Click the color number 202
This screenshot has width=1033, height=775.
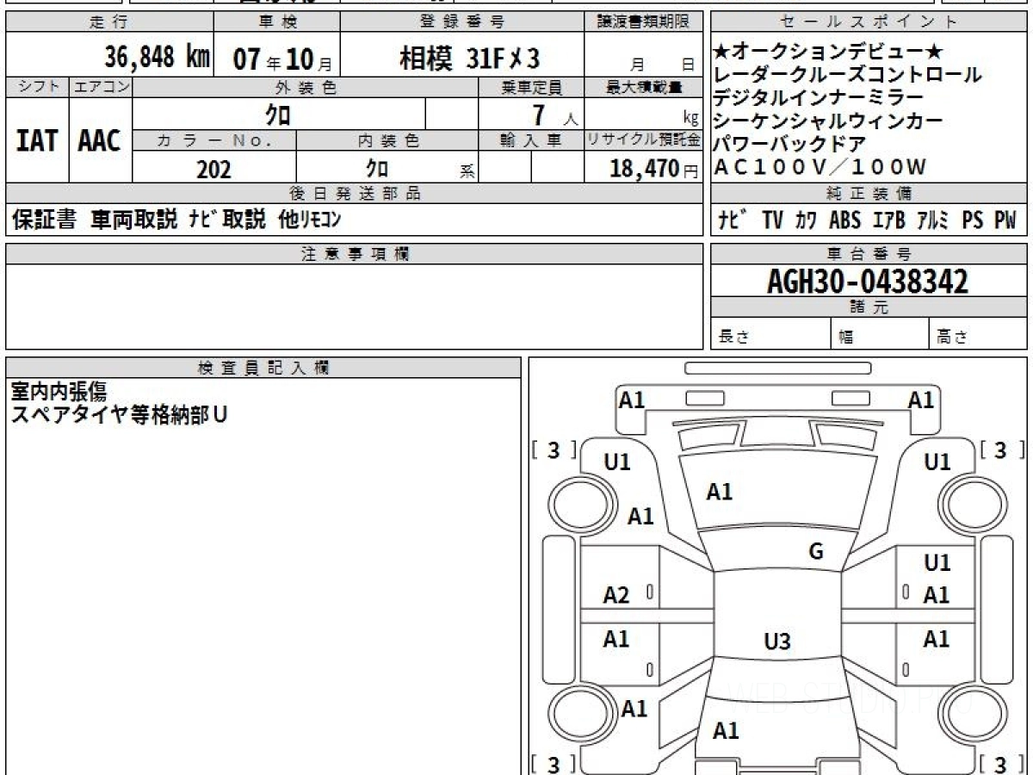(213, 169)
